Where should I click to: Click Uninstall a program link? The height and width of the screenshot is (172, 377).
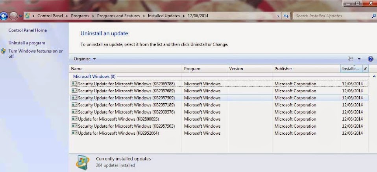point(27,43)
